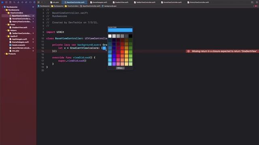The width and height of the screenshot is (259, 145).
Task: Pick the bottom-row light blue swatch
Action: tap(110, 64)
